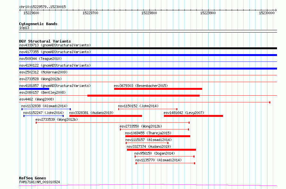Open esv3679303 (Besenbacher2015) label
Viewport: 286px width, 189px height.
(x=141, y=86)
